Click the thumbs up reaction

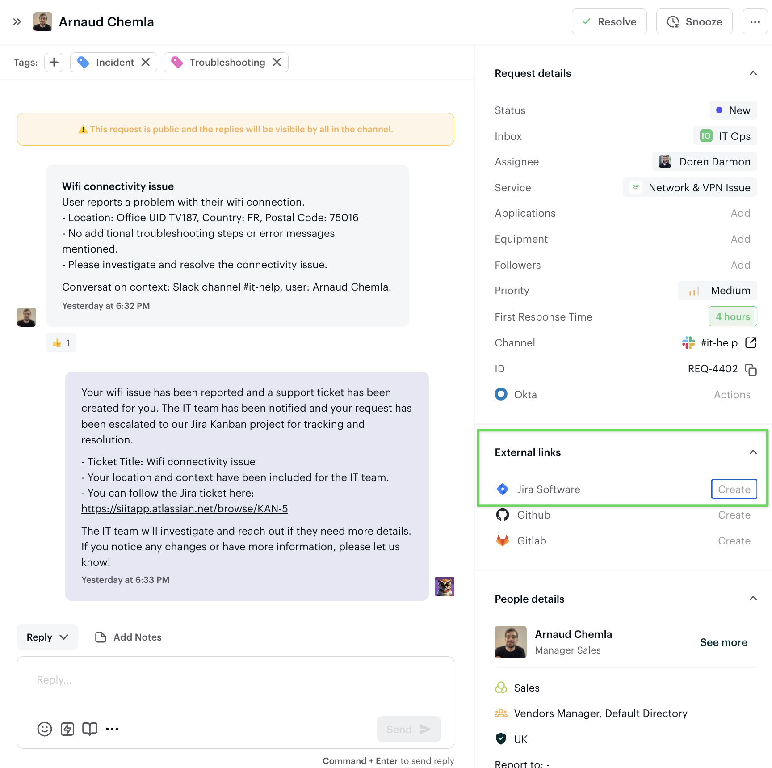click(61, 343)
